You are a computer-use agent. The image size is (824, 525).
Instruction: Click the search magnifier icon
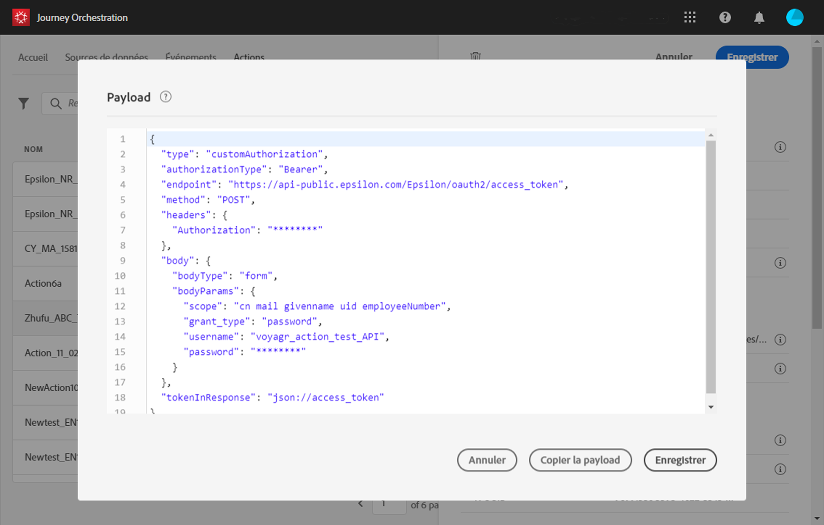coord(55,104)
